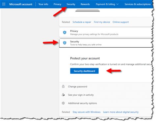Click the Online support link
This screenshot has width=156, height=122.
[x=120, y=22]
